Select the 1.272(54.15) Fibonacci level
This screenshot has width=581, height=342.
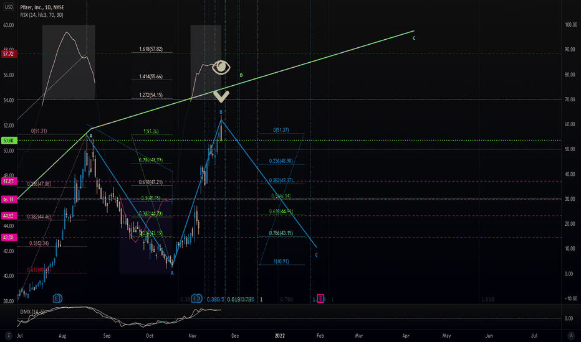click(x=151, y=95)
